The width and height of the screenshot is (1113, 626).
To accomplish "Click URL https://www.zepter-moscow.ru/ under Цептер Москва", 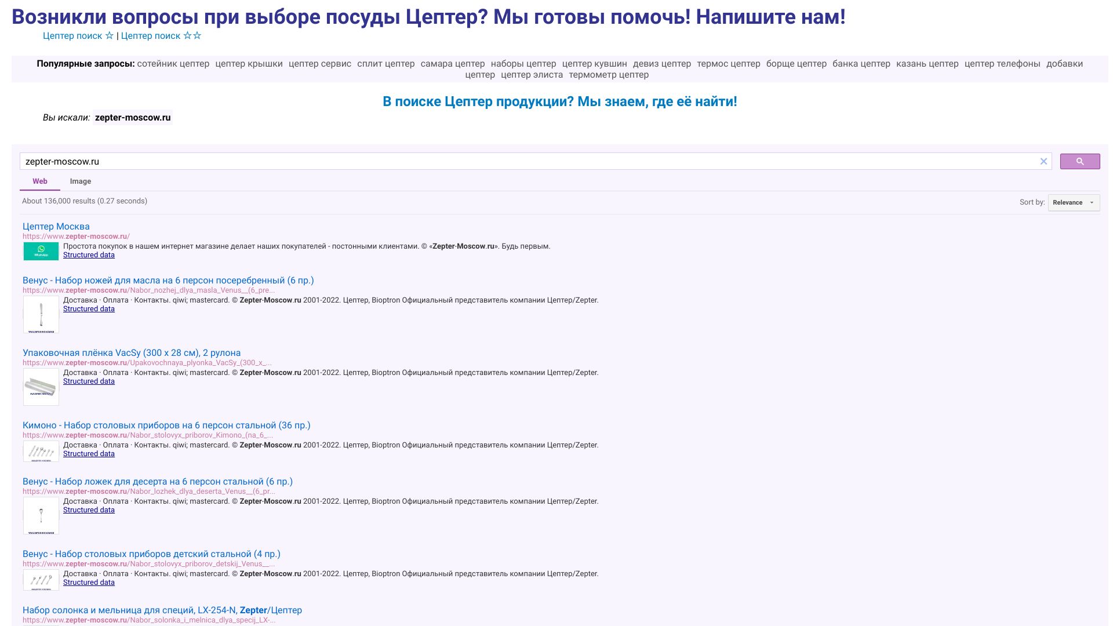I will point(76,236).
